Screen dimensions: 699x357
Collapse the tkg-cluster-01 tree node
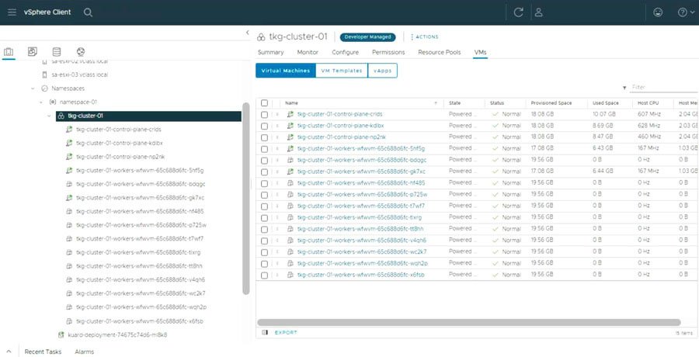(x=49, y=116)
